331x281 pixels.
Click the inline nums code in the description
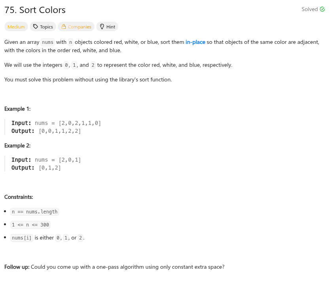(x=48, y=42)
